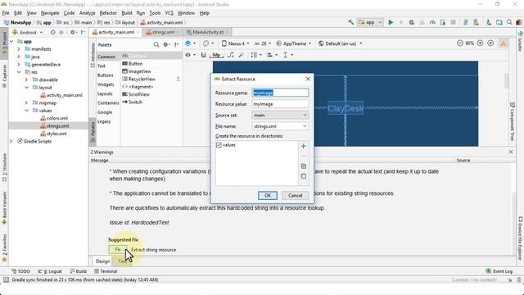The height and width of the screenshot is (295, 524).
Task: Open the app run configuration dropdown
Action: [x=371, y=22]
